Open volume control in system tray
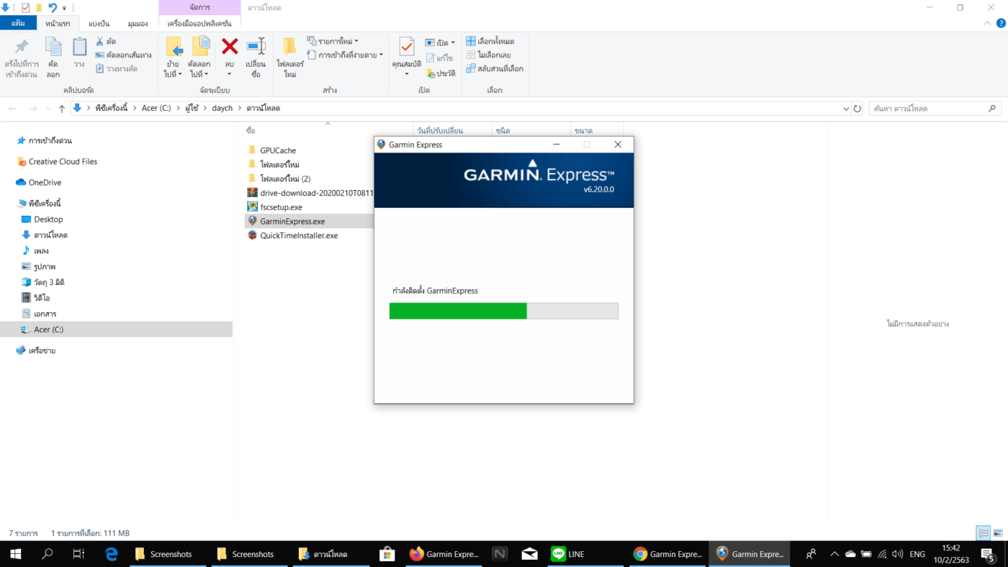The image size is (1008, 567). (x=897, y=554)
